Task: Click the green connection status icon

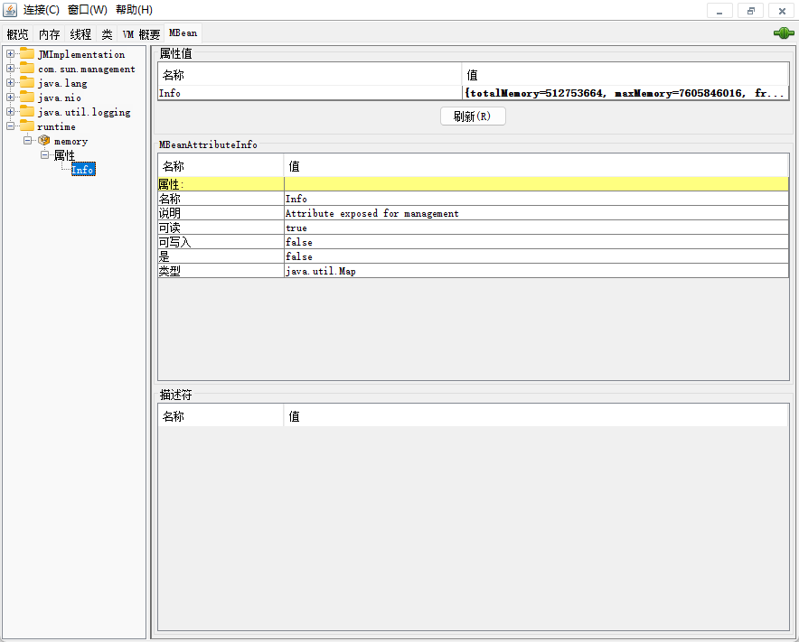Action: click(x=784, y=33)
